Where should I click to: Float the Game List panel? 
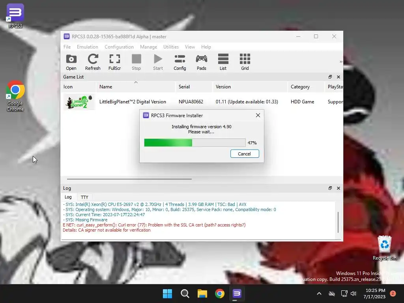[330, 77]
